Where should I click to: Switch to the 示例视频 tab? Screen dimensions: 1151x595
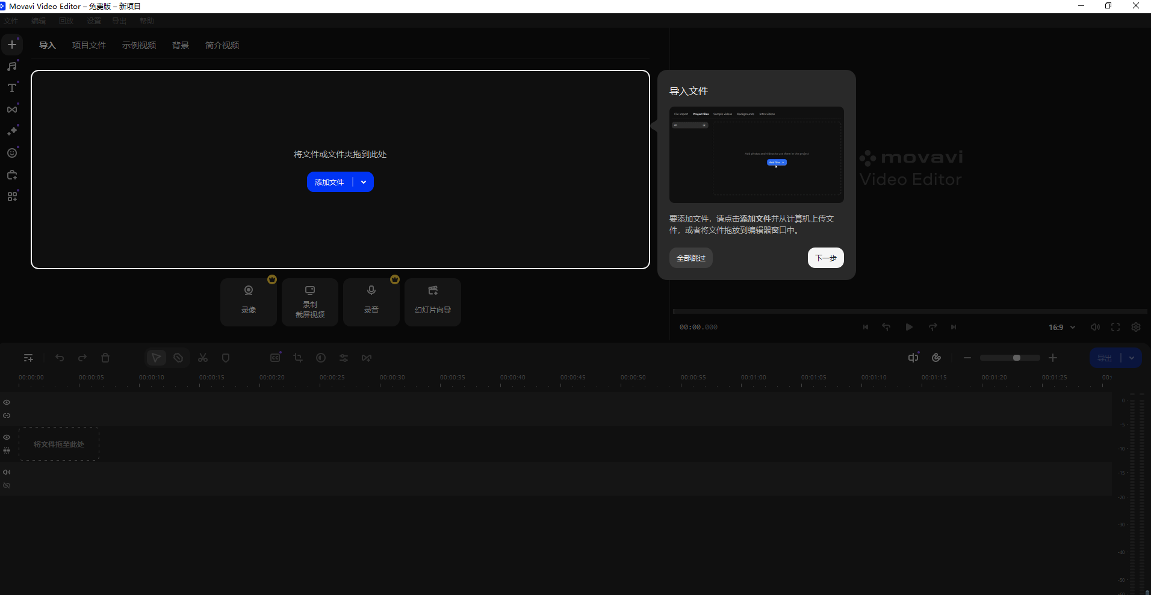point(139,45)
